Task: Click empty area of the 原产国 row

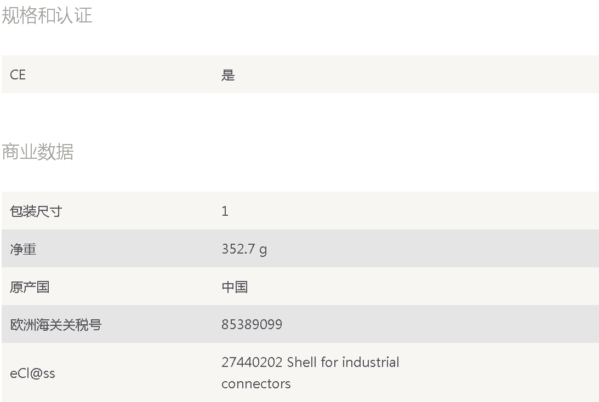Action: pyautogui.click(x=420, y=286)
